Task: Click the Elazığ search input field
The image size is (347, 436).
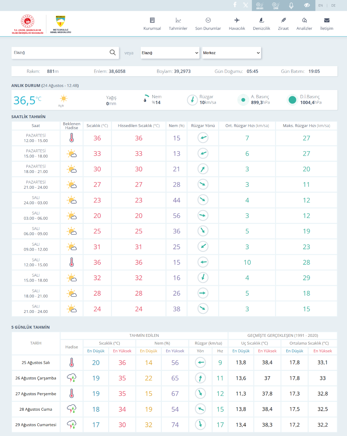Action: (x=60, y=53)
